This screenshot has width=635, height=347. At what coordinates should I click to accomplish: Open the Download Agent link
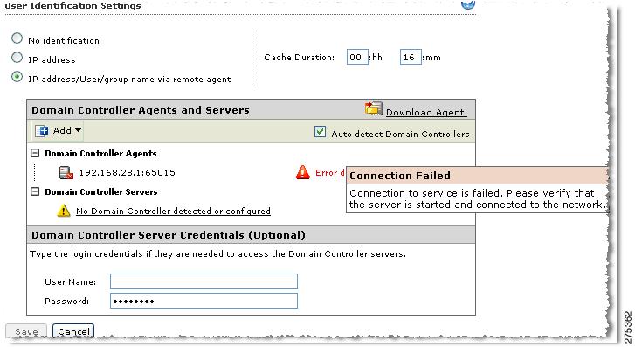click(x=425, y=112)
